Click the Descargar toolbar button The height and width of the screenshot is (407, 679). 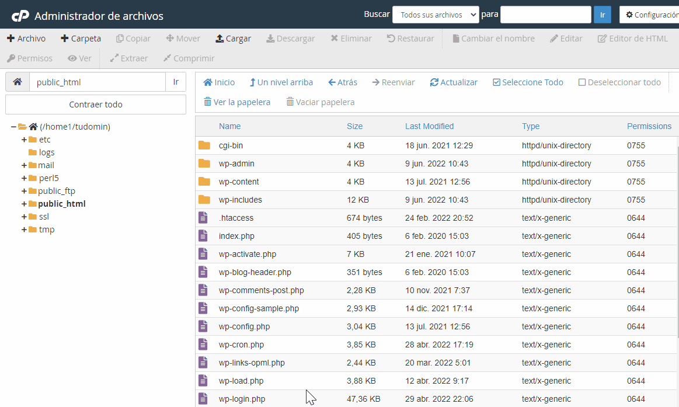tap(291, 39)
